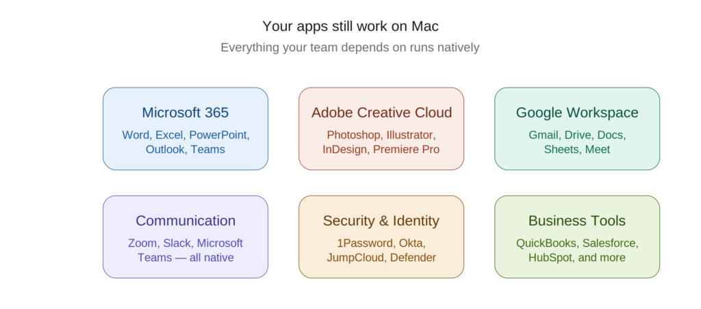This screenshot has width=701, height=309.
Task: Select the "Sheets, Meet" text line
Action: point(577,149)
